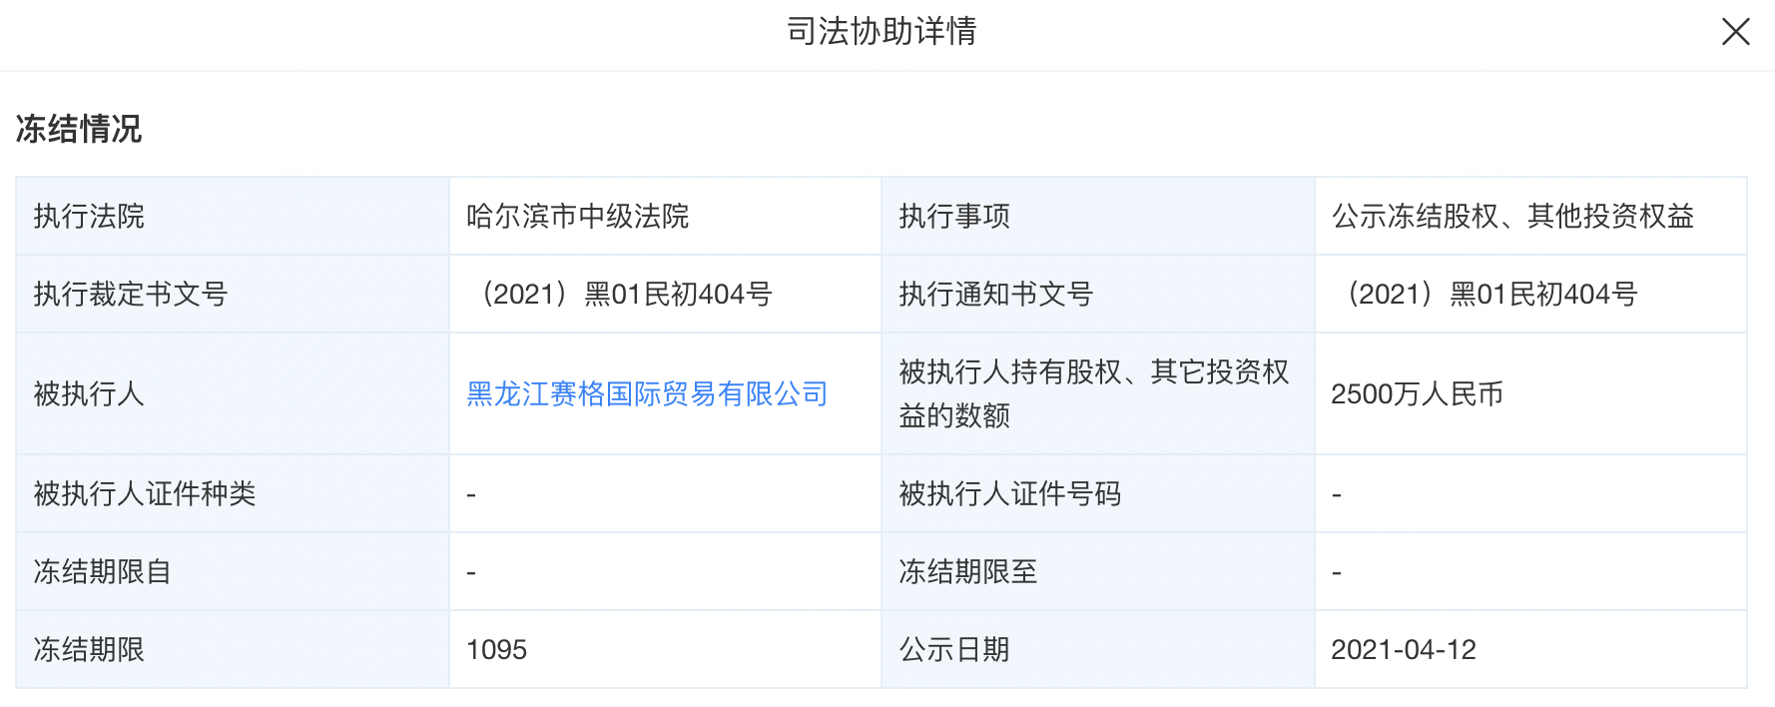Viewport: 1775px width, 707px height.
Task: Close the 司法协助详情 dialog
Action: click(x=1735, y=32)
